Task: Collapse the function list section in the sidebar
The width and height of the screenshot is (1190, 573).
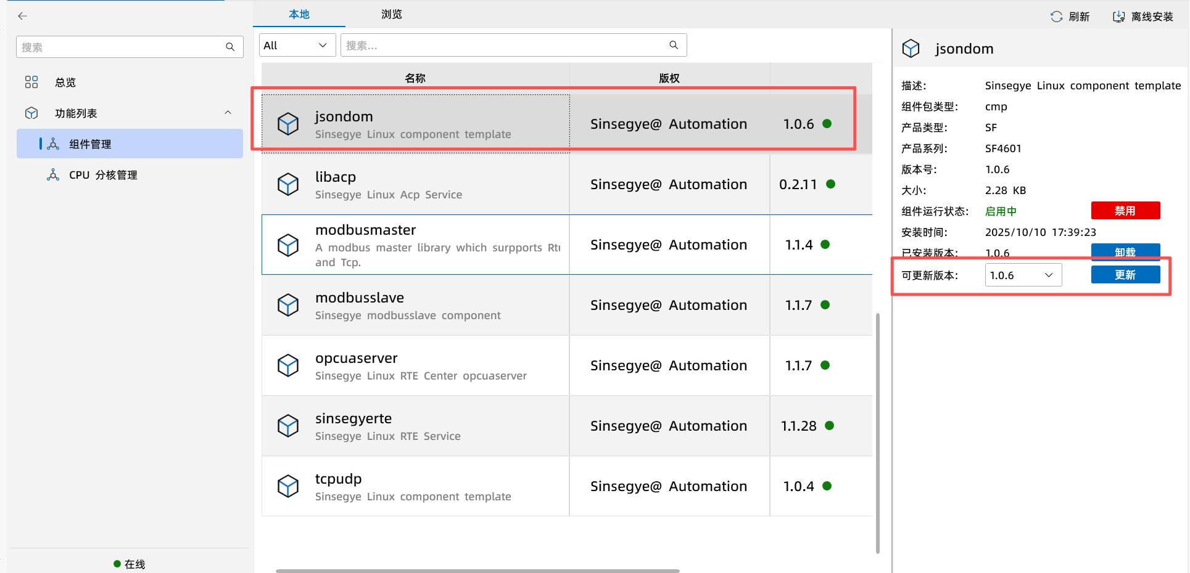Action: [228, 113]
